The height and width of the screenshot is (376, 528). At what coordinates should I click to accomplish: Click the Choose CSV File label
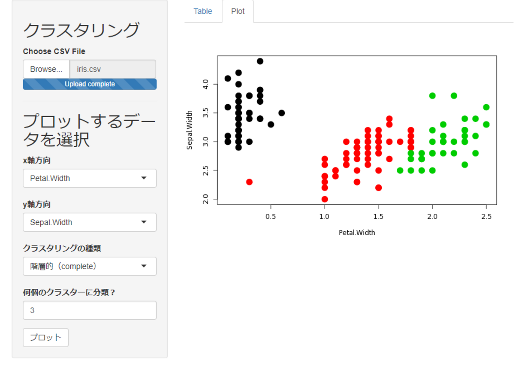54,52
